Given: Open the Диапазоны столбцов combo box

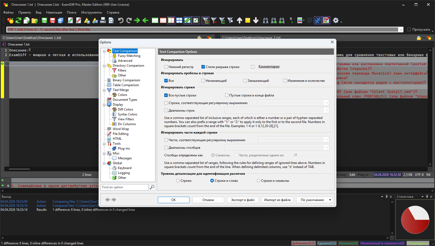Looking at the screenshot, I should click(277, 147).
